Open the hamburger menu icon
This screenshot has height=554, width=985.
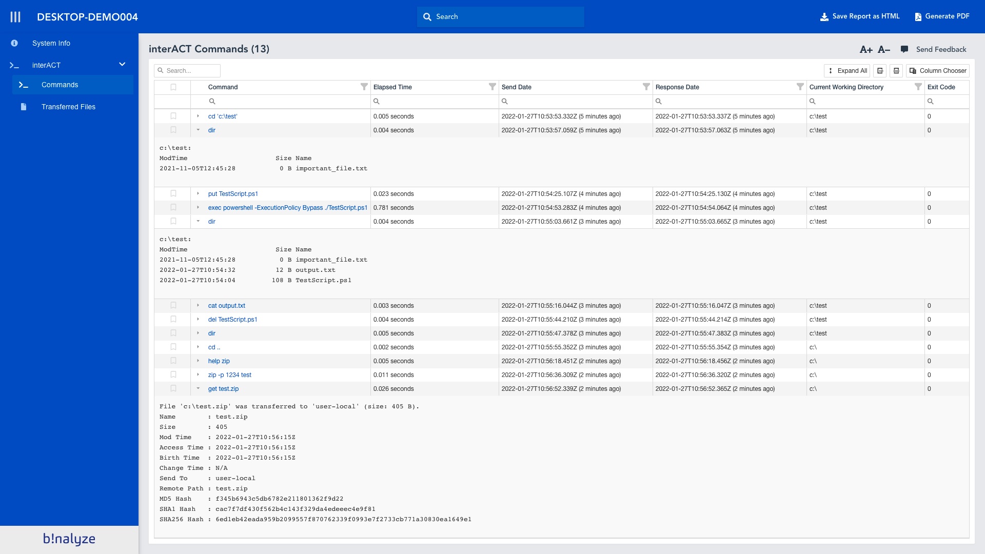[x=15, y=17]
